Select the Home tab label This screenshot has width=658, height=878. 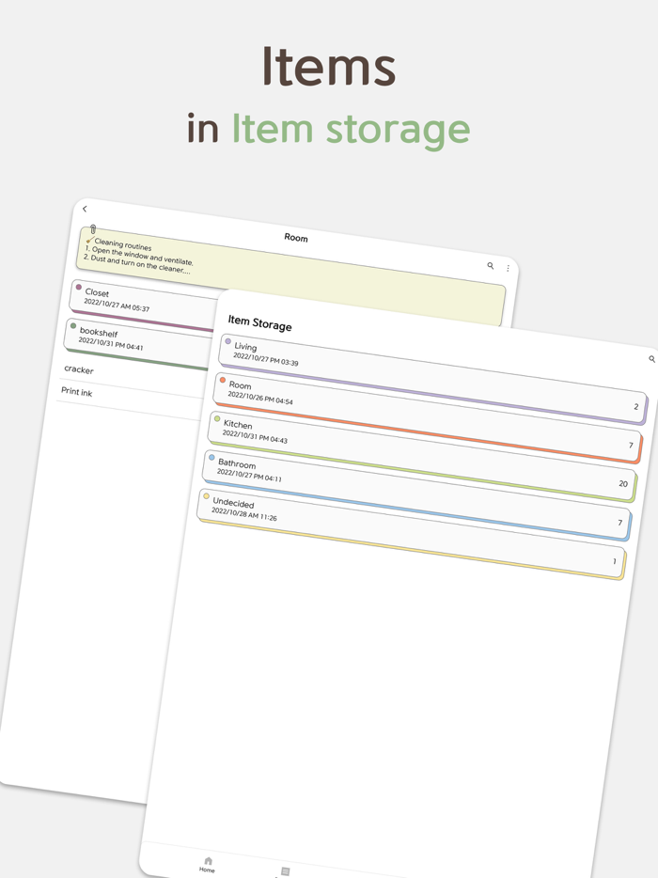pos(206,869)
